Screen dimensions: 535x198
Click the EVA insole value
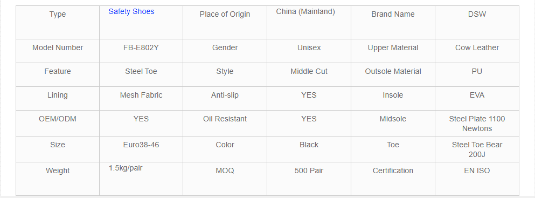[477, 95]
